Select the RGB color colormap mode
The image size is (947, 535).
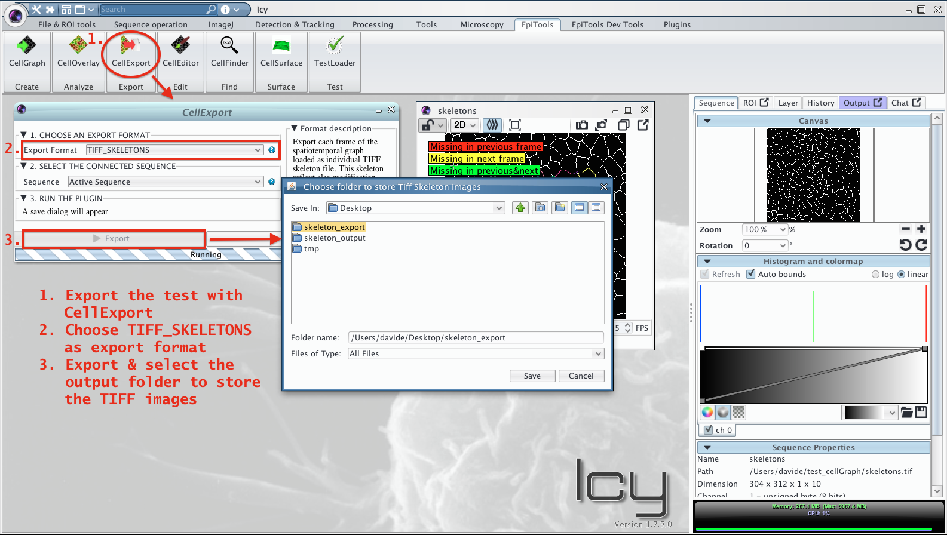[707, 412]
